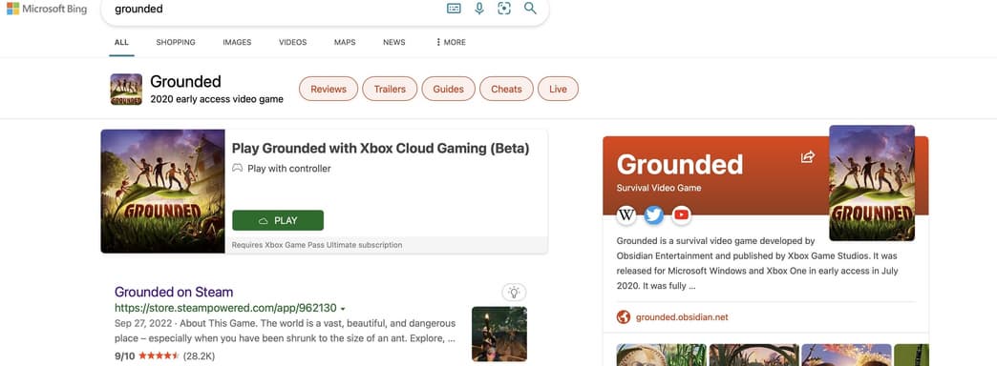997x366 pixels.
Task: Click the third screenshot thumbnail in knowledge panel
Action: [x=846, y=356]
